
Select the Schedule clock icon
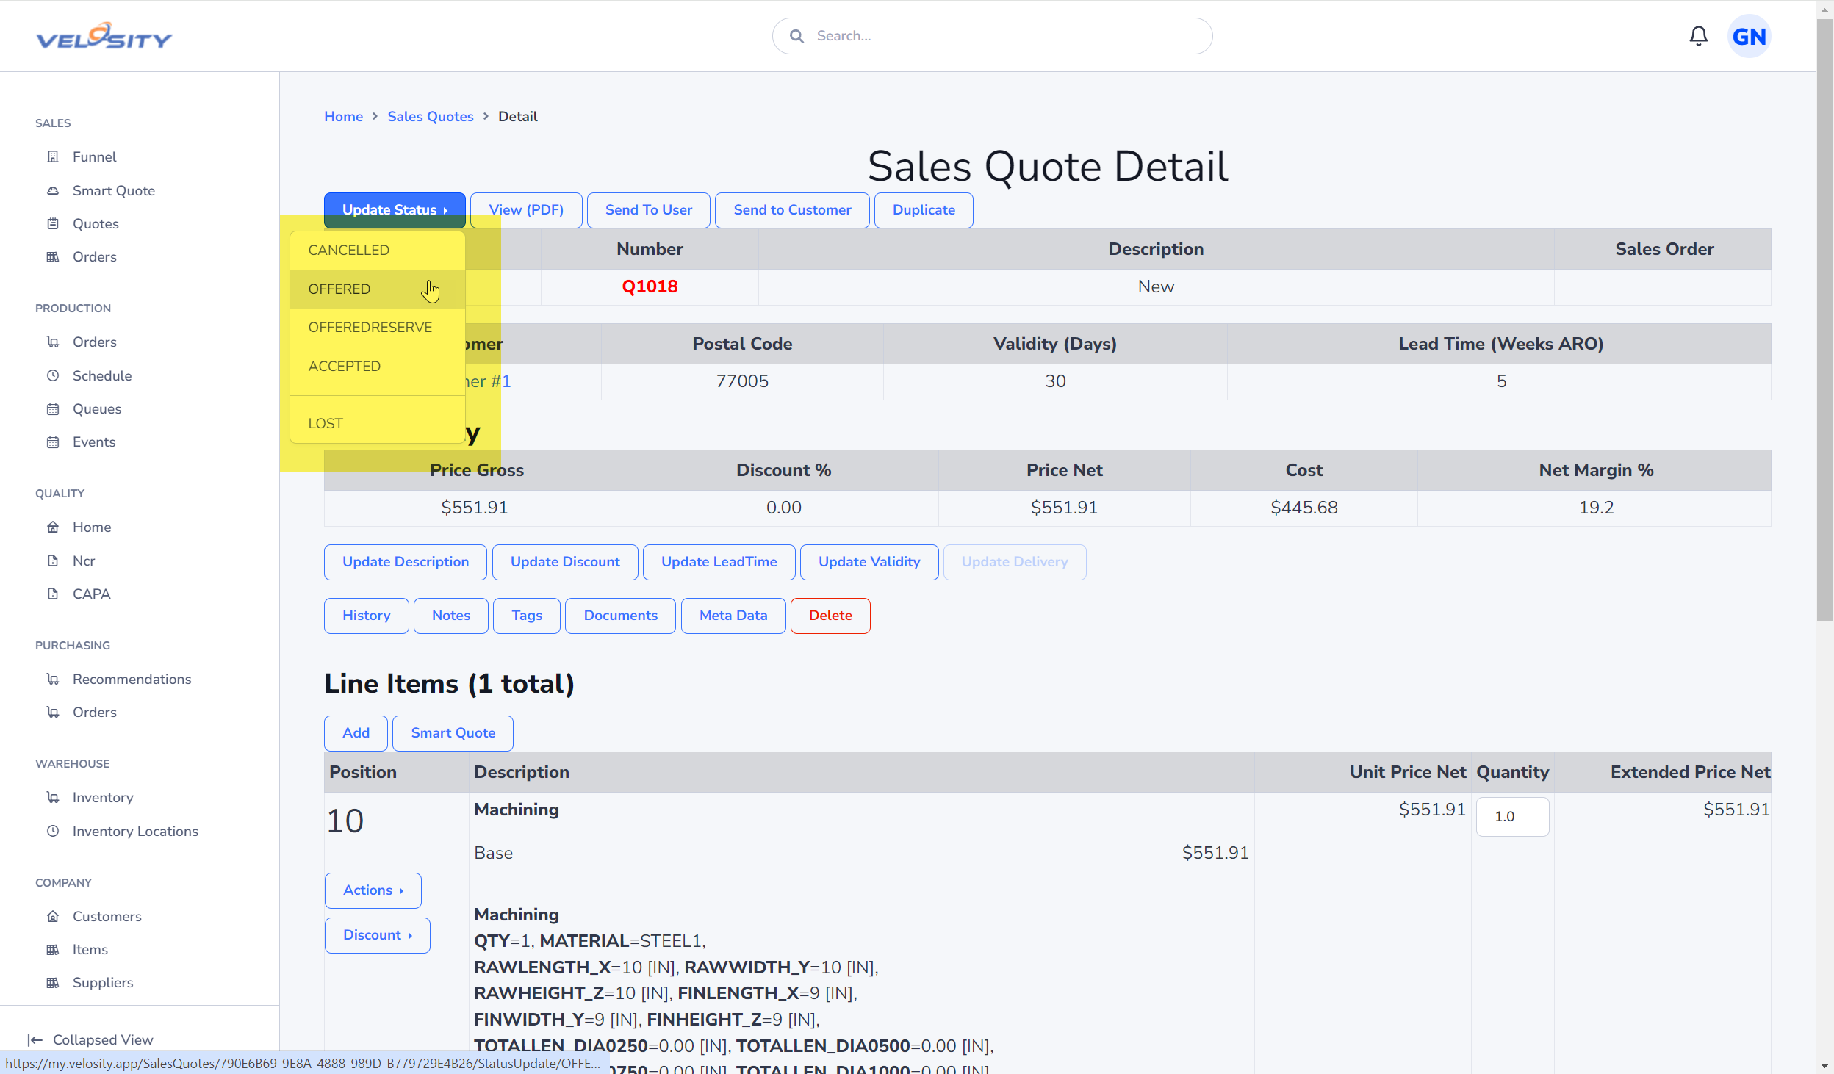(53, 375)
